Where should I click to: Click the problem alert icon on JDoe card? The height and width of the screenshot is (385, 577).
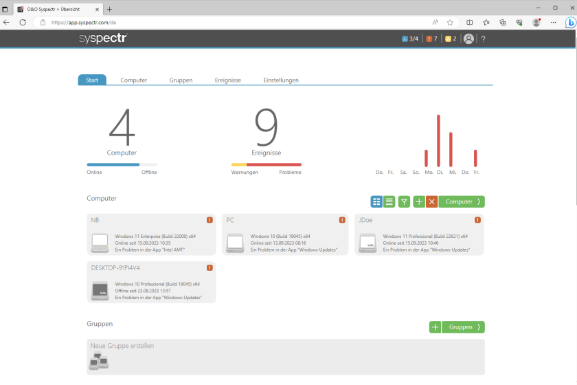[477, 220]
